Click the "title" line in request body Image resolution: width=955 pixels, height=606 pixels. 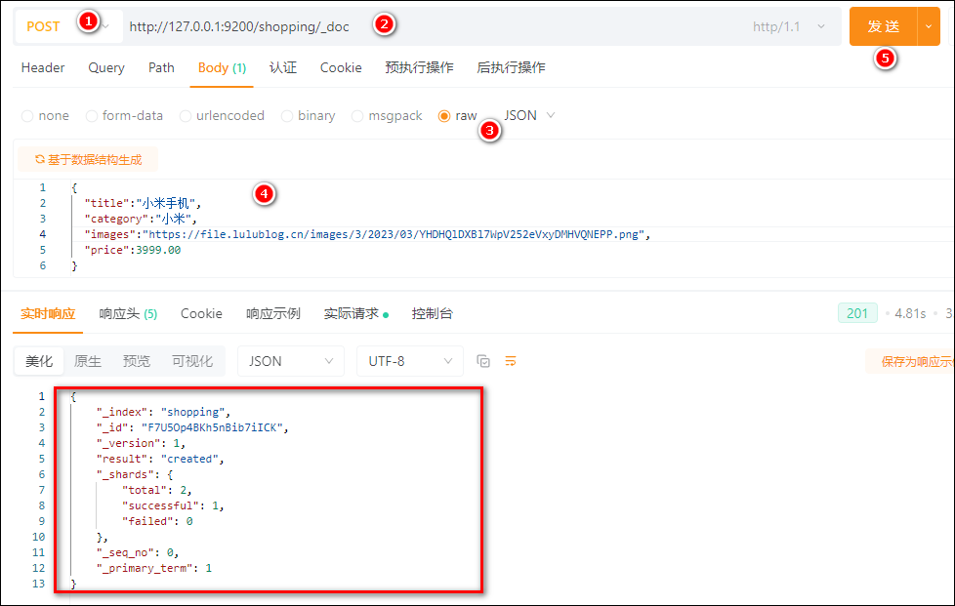point(143,203)
